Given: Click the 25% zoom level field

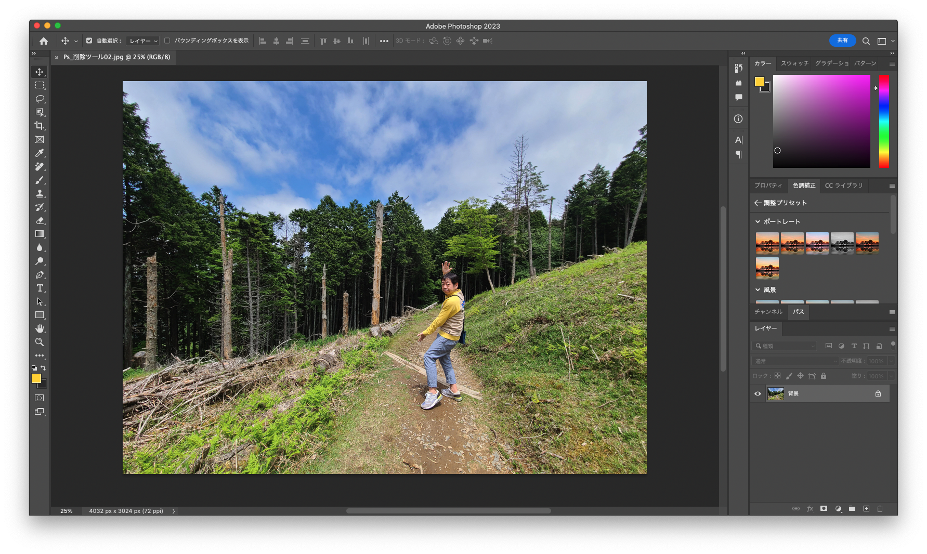Looking at the screenshot, I should tap(67, 511).
